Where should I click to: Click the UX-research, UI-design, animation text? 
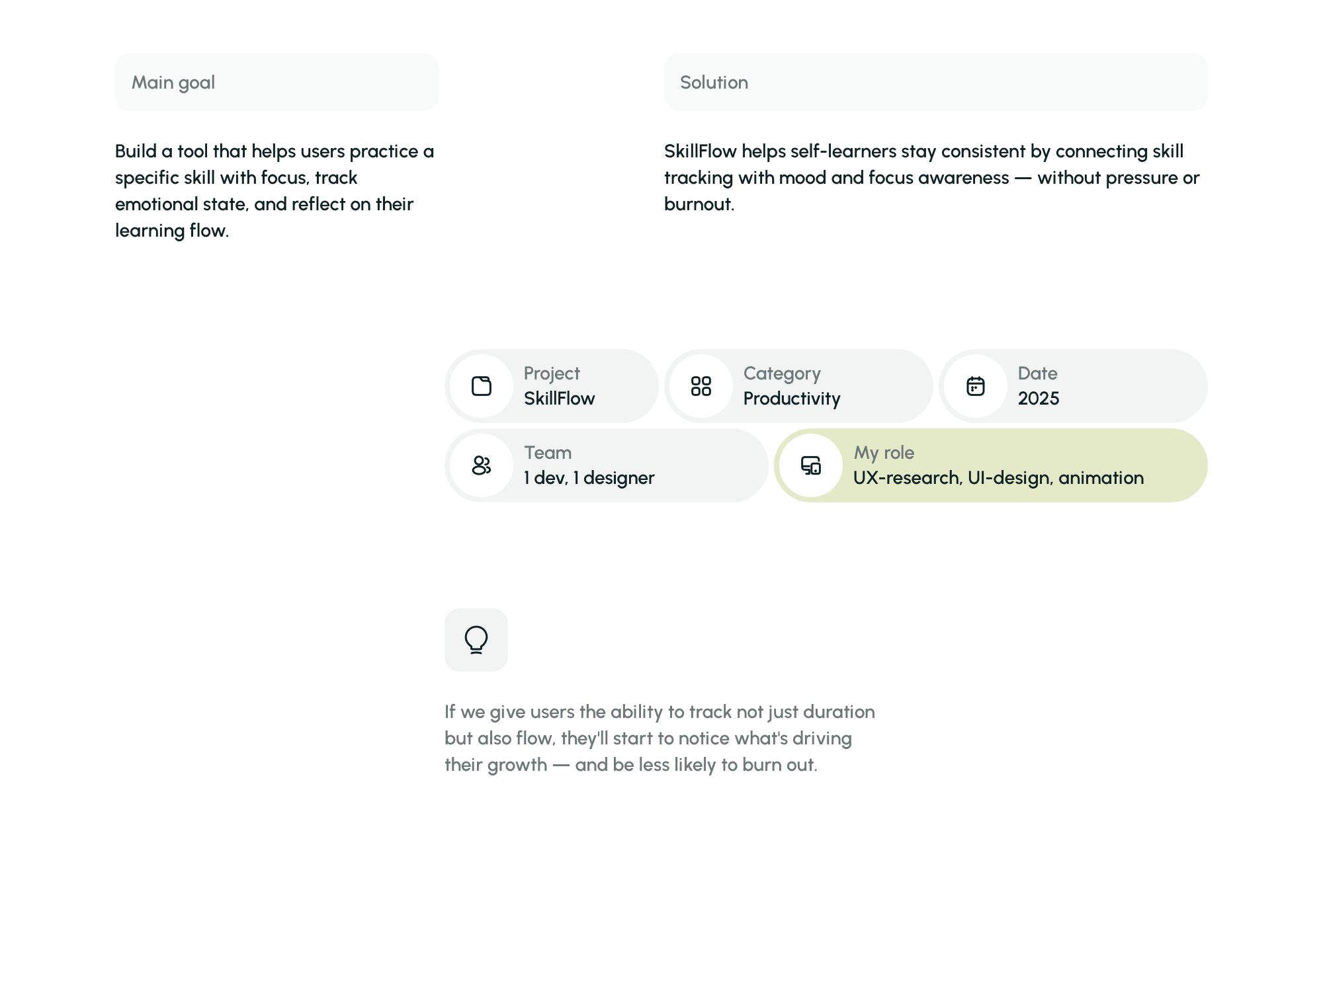[998, 478]
